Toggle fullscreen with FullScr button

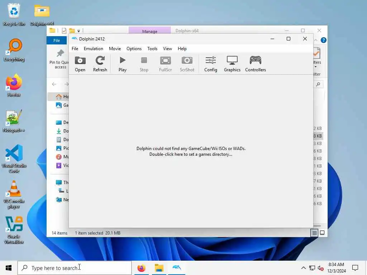[x=166, y=64]
